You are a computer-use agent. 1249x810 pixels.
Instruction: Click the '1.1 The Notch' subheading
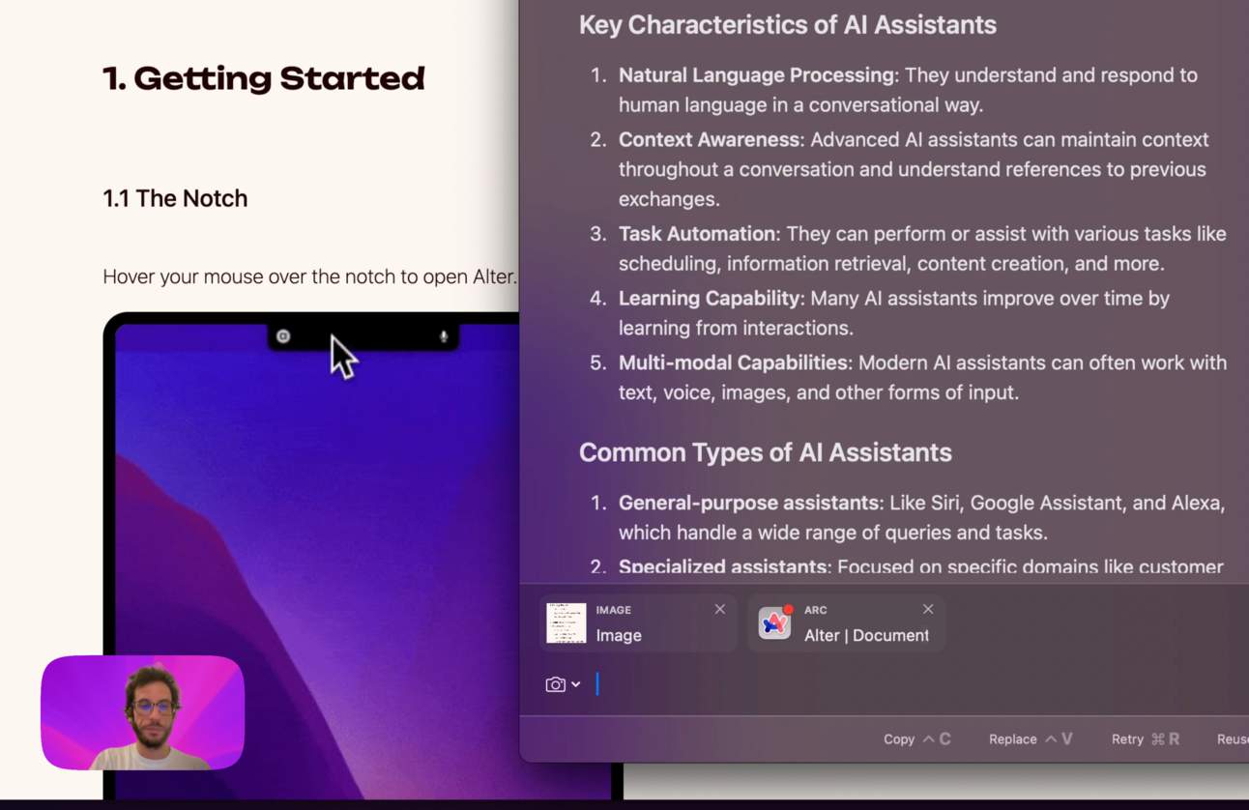pyautogui.click(x=175, y=198)
